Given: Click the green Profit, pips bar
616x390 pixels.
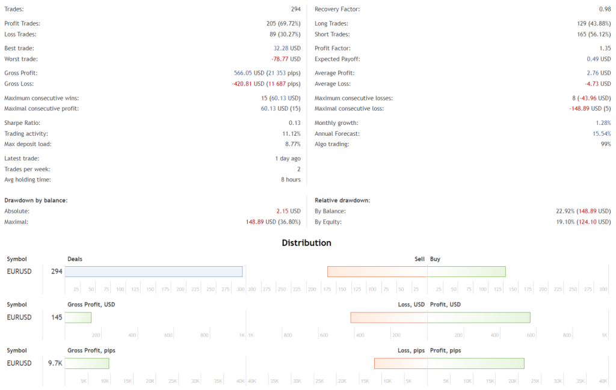Looking at the screenshot, I should tap(476, 363).
